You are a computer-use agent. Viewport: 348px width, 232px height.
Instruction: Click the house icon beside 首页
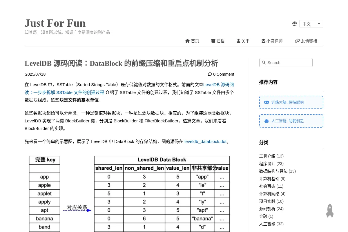[187, 41]
